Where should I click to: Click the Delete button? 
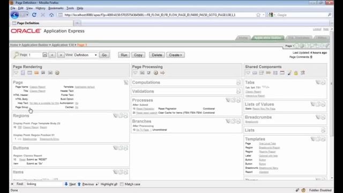[x=157, y=55]
